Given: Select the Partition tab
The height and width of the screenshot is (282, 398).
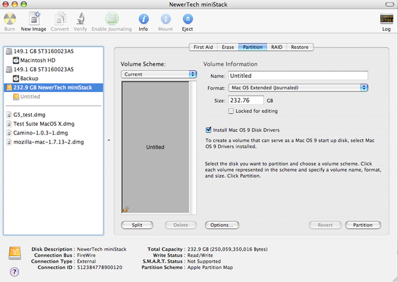Looking at the screenshot, I should pos(252,47).
